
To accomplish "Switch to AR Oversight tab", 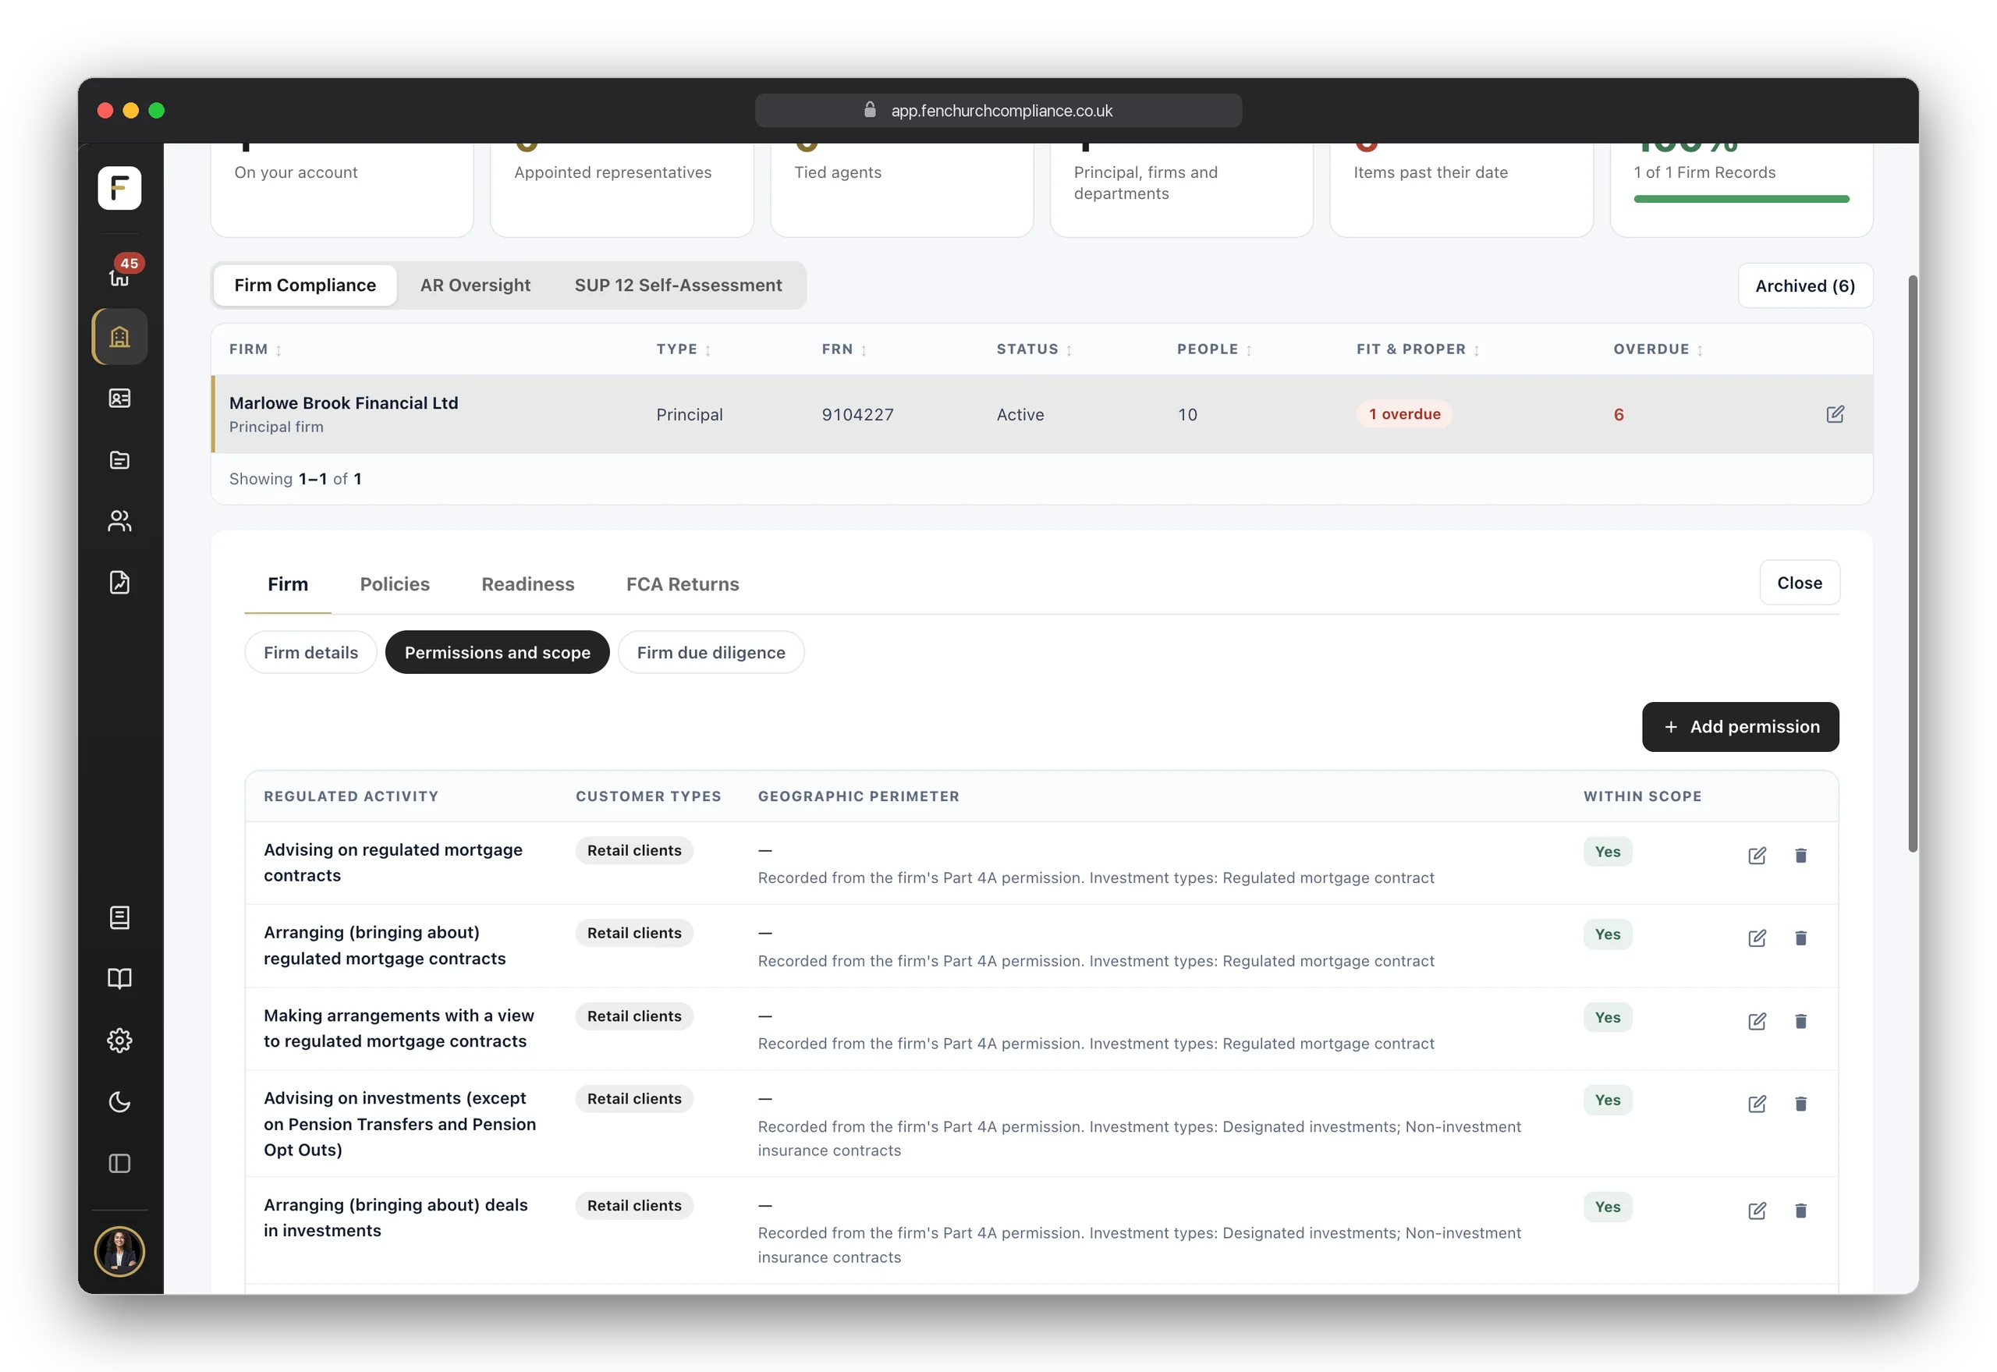I will click(x=474, y=285).
